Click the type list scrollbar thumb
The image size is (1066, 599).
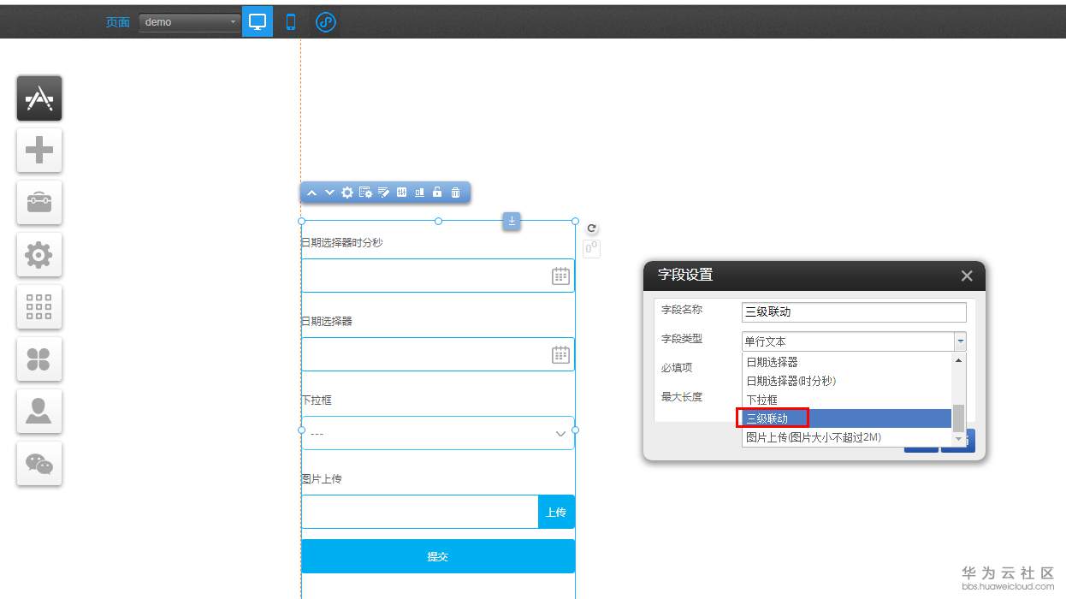(x=958, y=418)
